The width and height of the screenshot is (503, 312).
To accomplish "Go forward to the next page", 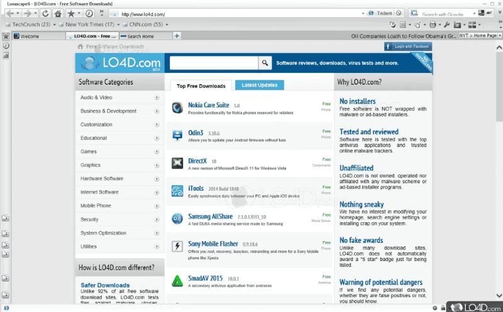I will click(28, 13).
